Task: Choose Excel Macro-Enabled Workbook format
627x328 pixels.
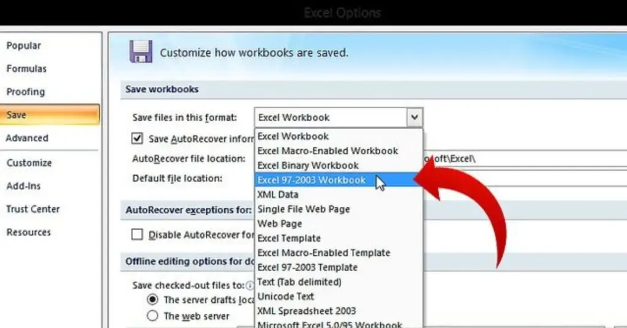Action: 339,151
